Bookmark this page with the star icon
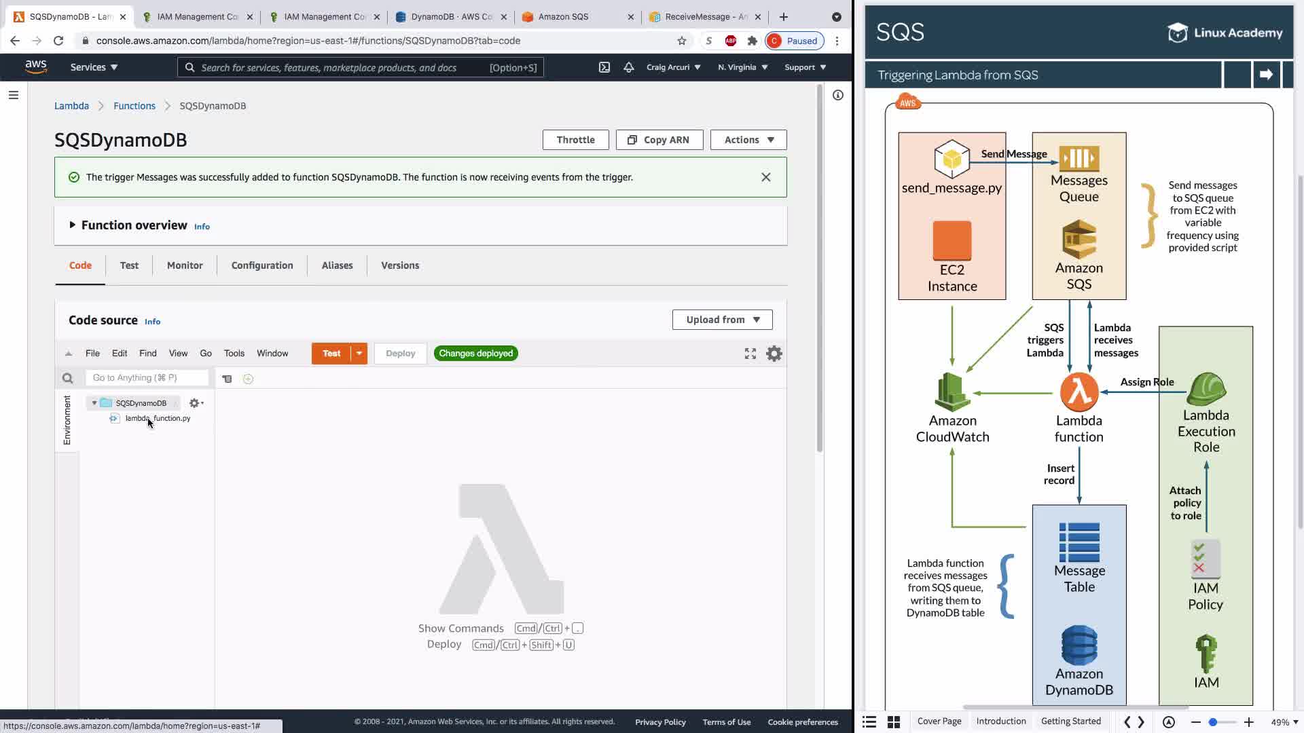Image resolution: width=1304 pixels, height=733 pixels. [x=681, y=41]
